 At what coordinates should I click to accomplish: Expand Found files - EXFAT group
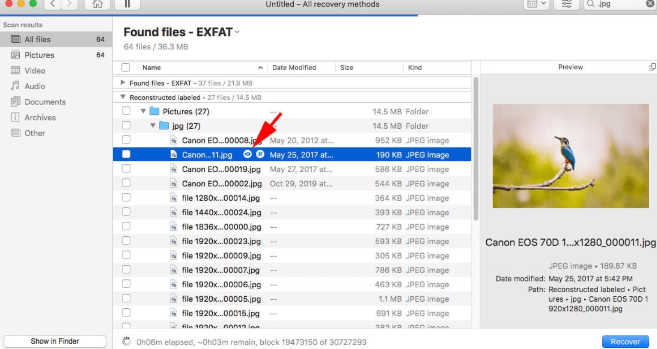pos(123,83)
